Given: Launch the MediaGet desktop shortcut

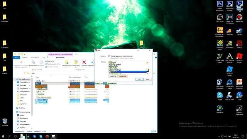Looking at the screenshot, I should pyautogui.click(x=220, y=108).
